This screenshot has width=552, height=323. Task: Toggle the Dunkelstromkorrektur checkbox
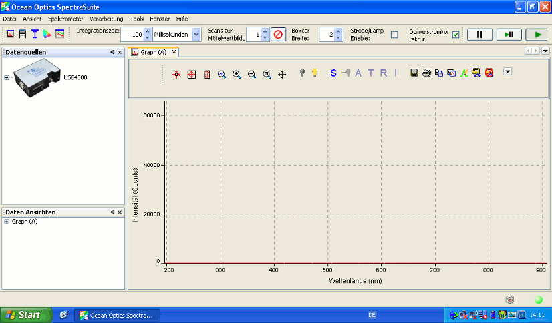(456, 35)
